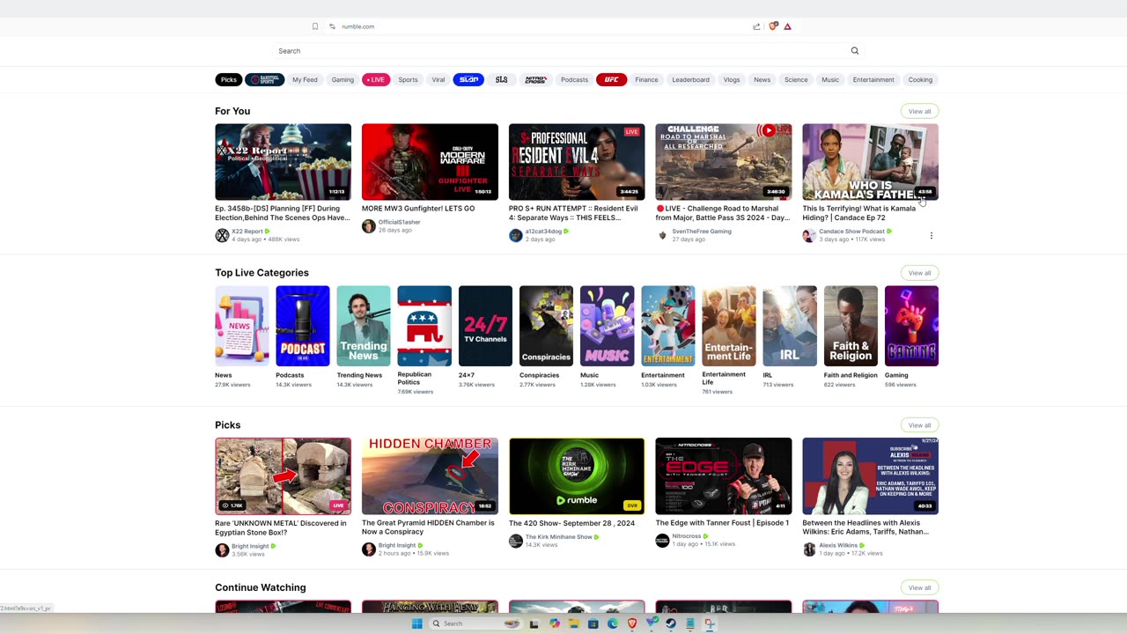
Task: Switch to the Gaming category tab
Action: [343, 79]
